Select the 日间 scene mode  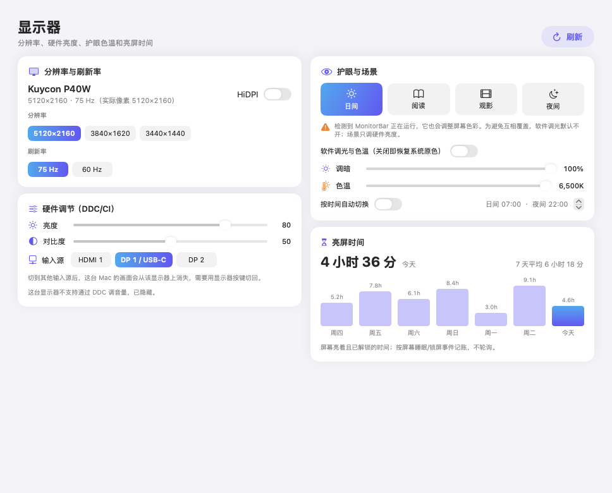point(352,99)
